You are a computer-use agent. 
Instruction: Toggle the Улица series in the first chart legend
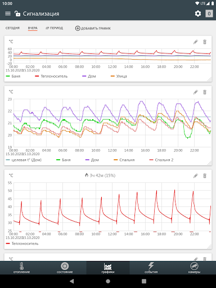click(119, 76)
